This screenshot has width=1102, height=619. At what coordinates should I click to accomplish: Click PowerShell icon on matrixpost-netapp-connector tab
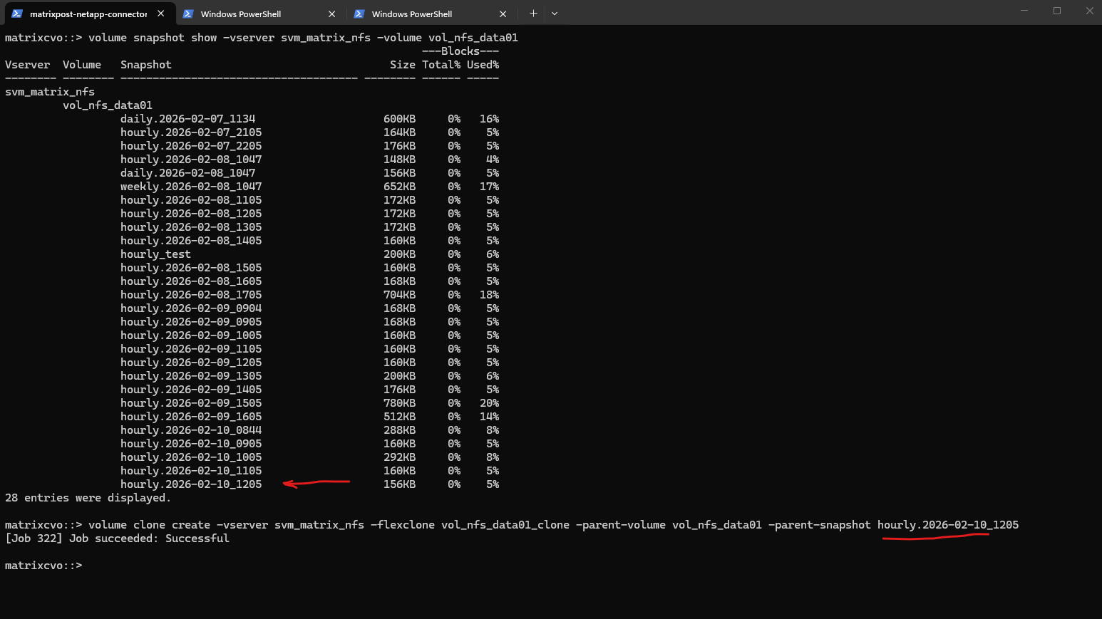click(17, 14)
